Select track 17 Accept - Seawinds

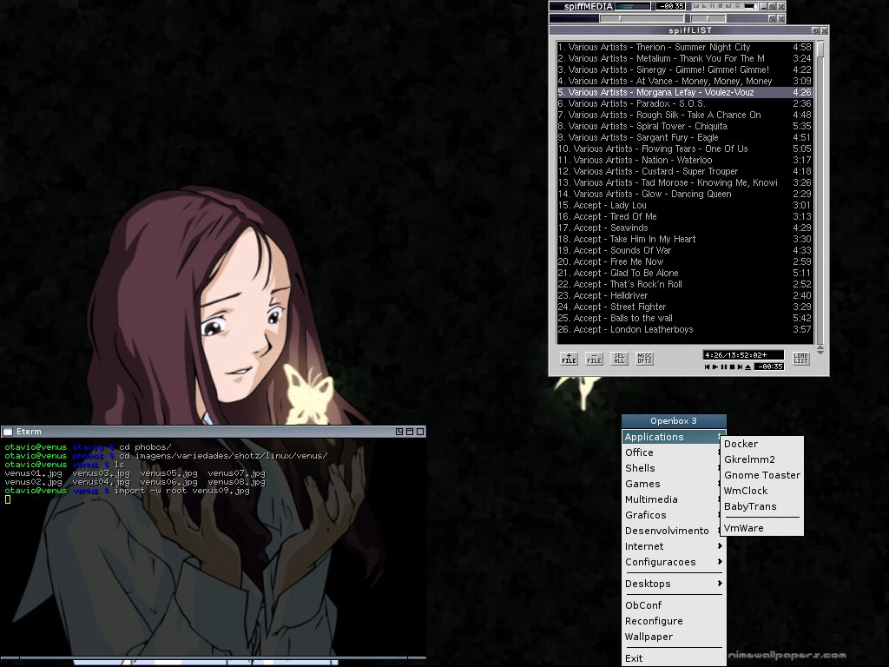pyautogui.click(x=685, y=228)
